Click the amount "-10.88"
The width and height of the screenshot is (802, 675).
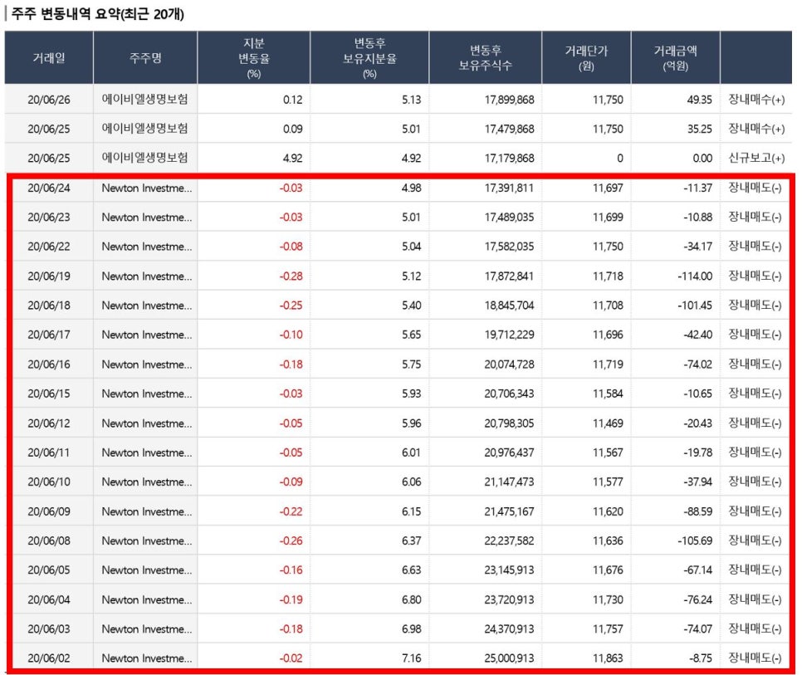pyautogui.click(x=697, y=218)
